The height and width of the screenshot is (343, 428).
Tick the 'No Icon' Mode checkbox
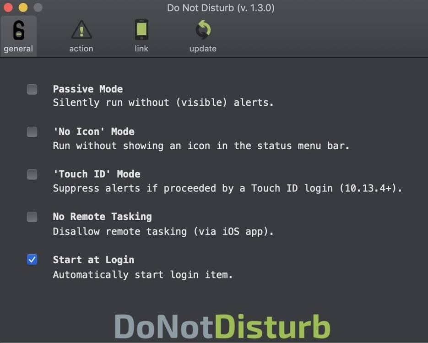tap(32, 132)
